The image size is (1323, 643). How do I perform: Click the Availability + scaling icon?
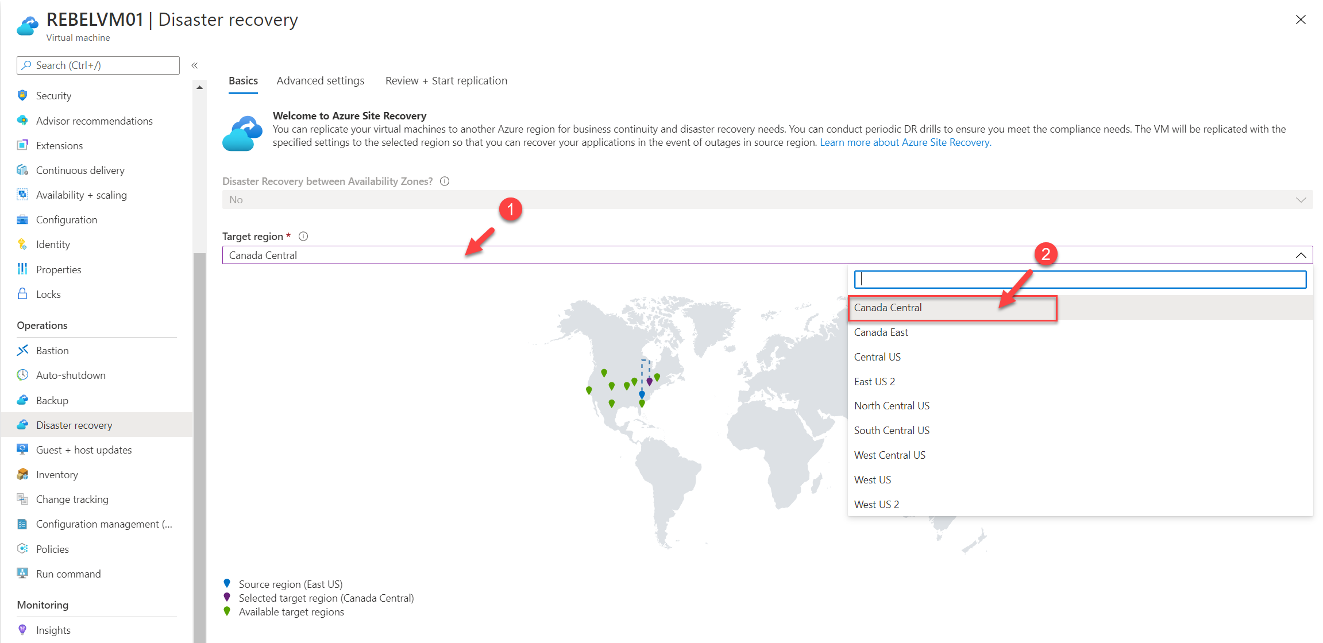[22, 195]
